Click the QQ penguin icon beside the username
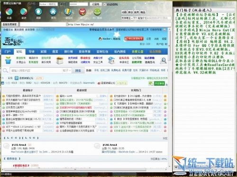The width and height of the screenshot is (237, 177). click(100, 39)
